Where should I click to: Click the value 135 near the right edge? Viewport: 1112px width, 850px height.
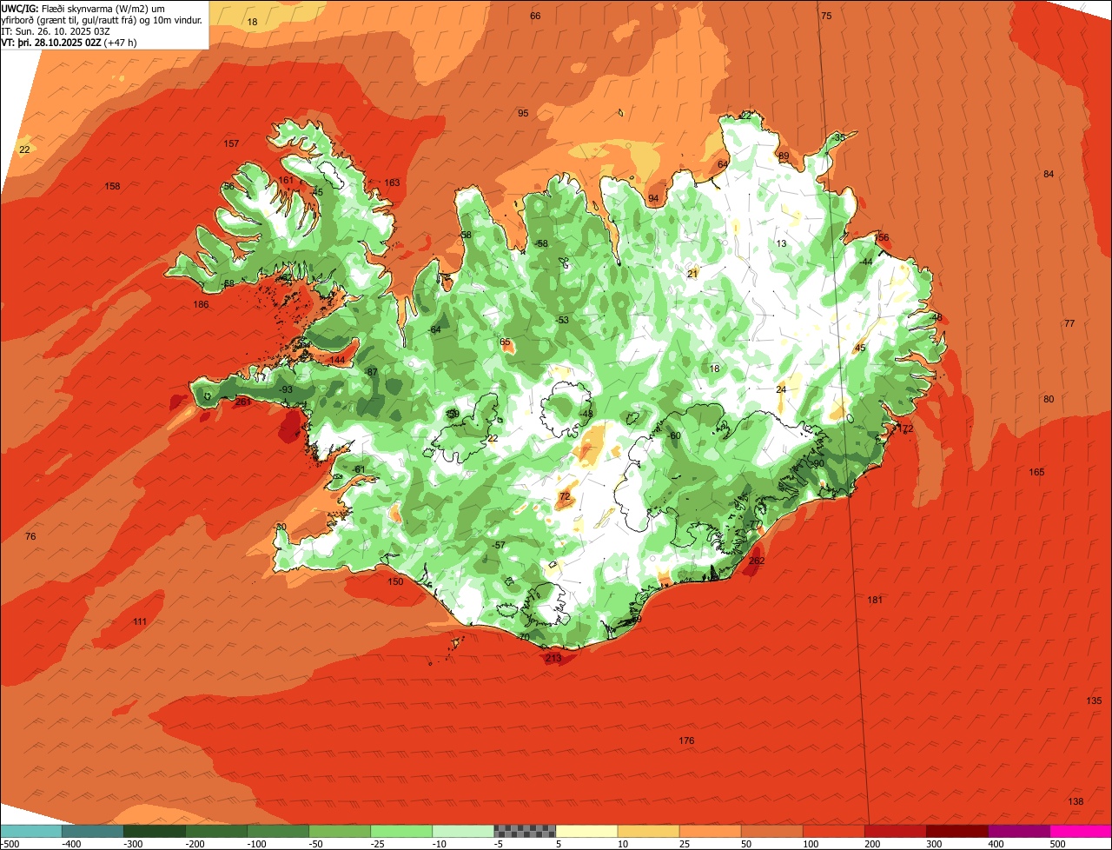tap(1094, 701)
